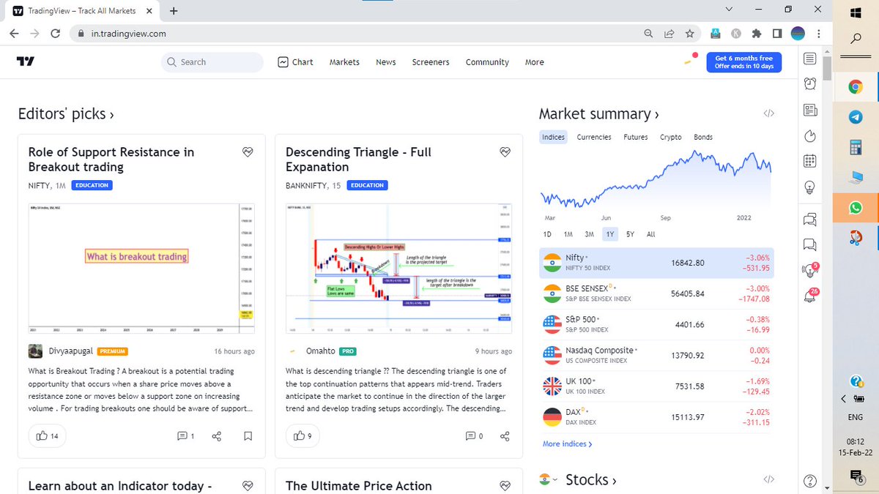Image resolution: width=879 pixels, height=494 pixels.
Task: Click the TradingView logo in header
Action: coord(26,62)
